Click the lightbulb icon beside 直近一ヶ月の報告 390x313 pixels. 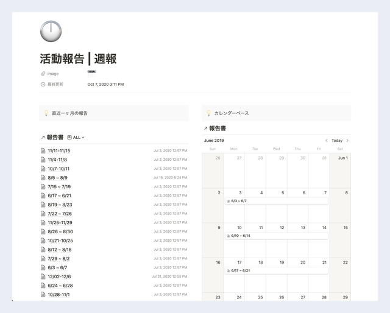[x=46, y=113]
